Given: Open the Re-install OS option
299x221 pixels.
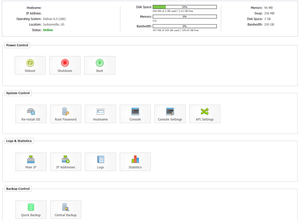Looking at the screenshot, I should [x=31, y=114].
